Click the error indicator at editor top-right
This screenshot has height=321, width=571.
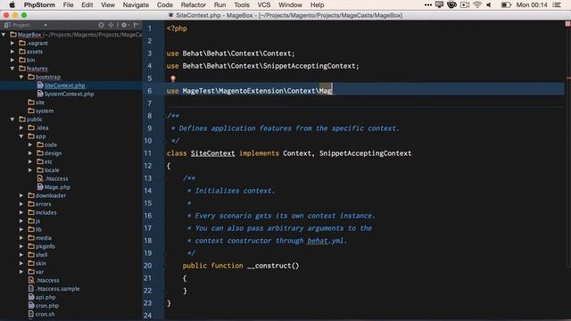coord(567,24)
